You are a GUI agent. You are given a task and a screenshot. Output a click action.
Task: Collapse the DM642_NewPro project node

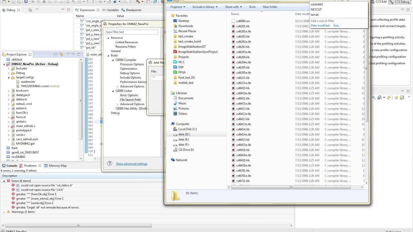(5, 64)
